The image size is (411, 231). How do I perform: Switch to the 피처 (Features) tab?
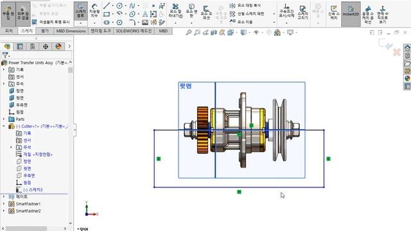[x=9, y=31]
